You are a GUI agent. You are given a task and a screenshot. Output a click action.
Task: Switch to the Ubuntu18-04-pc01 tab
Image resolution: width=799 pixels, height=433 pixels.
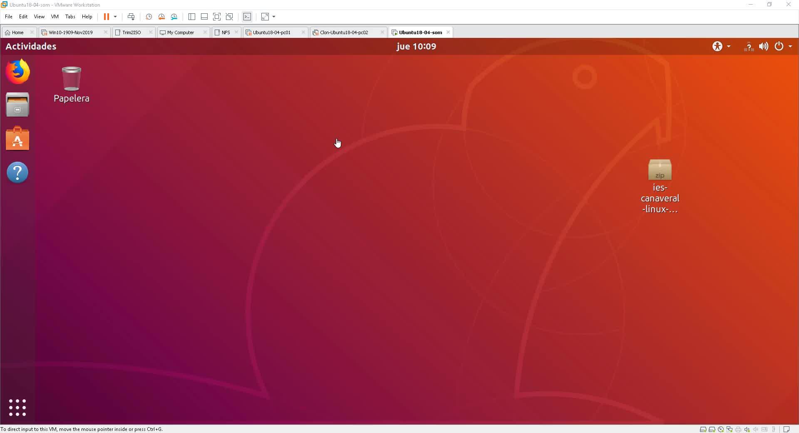[272, 32]
